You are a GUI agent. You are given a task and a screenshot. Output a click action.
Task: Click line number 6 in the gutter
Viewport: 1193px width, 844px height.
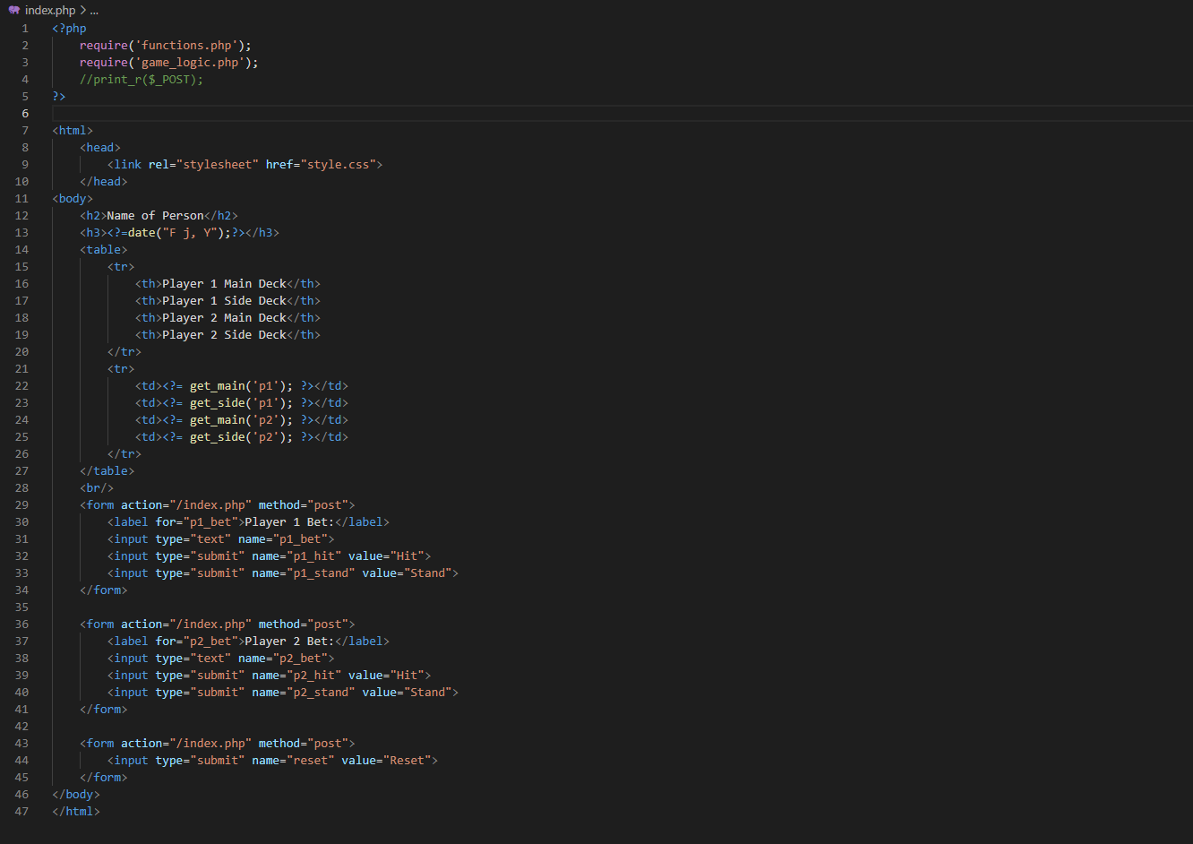25,113
